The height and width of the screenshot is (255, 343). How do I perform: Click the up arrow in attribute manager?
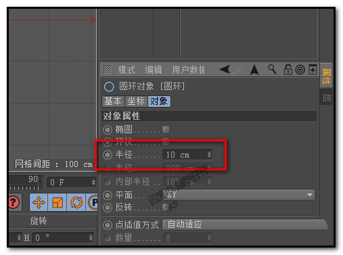point(254,70)
